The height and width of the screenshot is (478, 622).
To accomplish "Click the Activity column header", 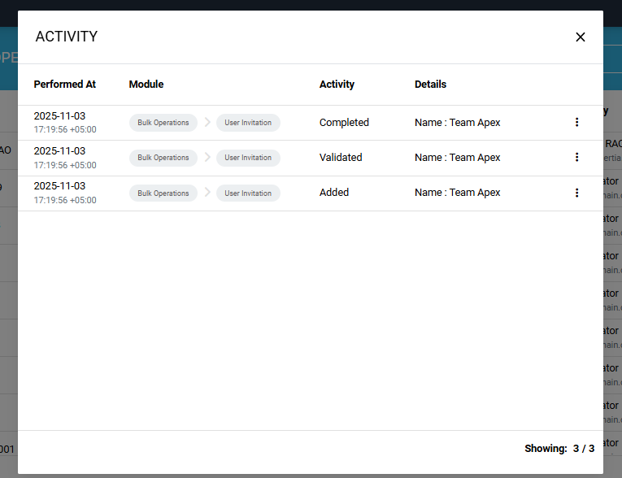I will point(337,85).
